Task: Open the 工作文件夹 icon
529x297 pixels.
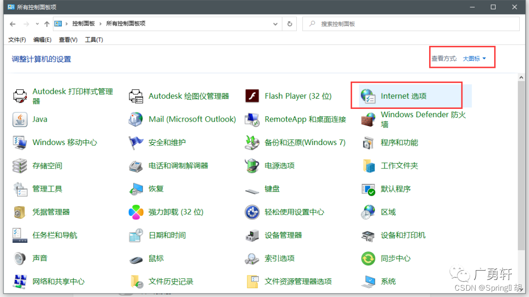Action: tap(368, 166)
